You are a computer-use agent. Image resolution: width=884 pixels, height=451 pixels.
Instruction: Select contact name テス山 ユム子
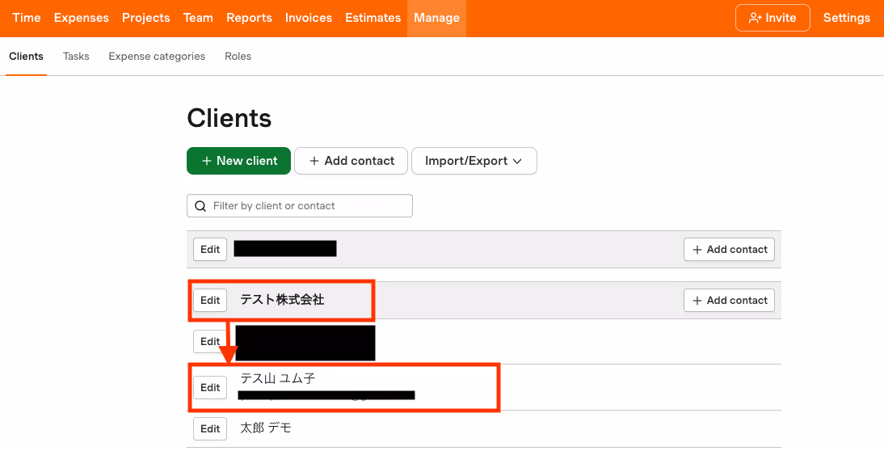[x=277, y=378]
